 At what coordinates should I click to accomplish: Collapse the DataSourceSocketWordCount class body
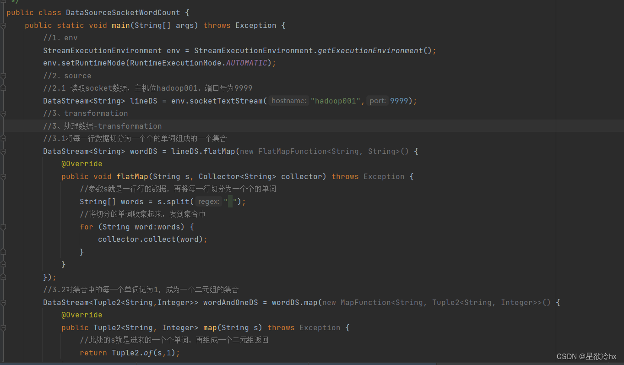[x=3, y=12]
